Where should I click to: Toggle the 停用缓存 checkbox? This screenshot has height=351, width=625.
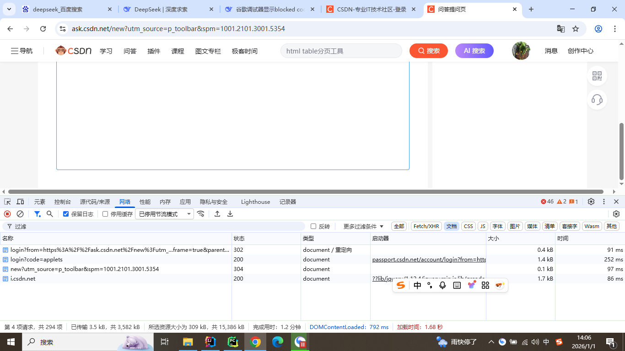coord(105,214)
